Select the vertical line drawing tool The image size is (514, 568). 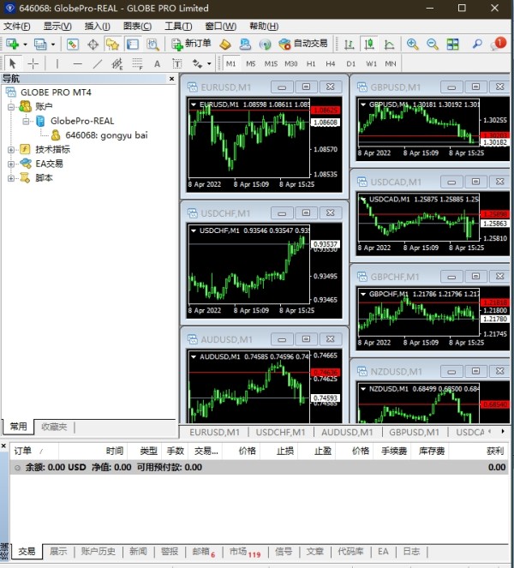pos(57,63)
